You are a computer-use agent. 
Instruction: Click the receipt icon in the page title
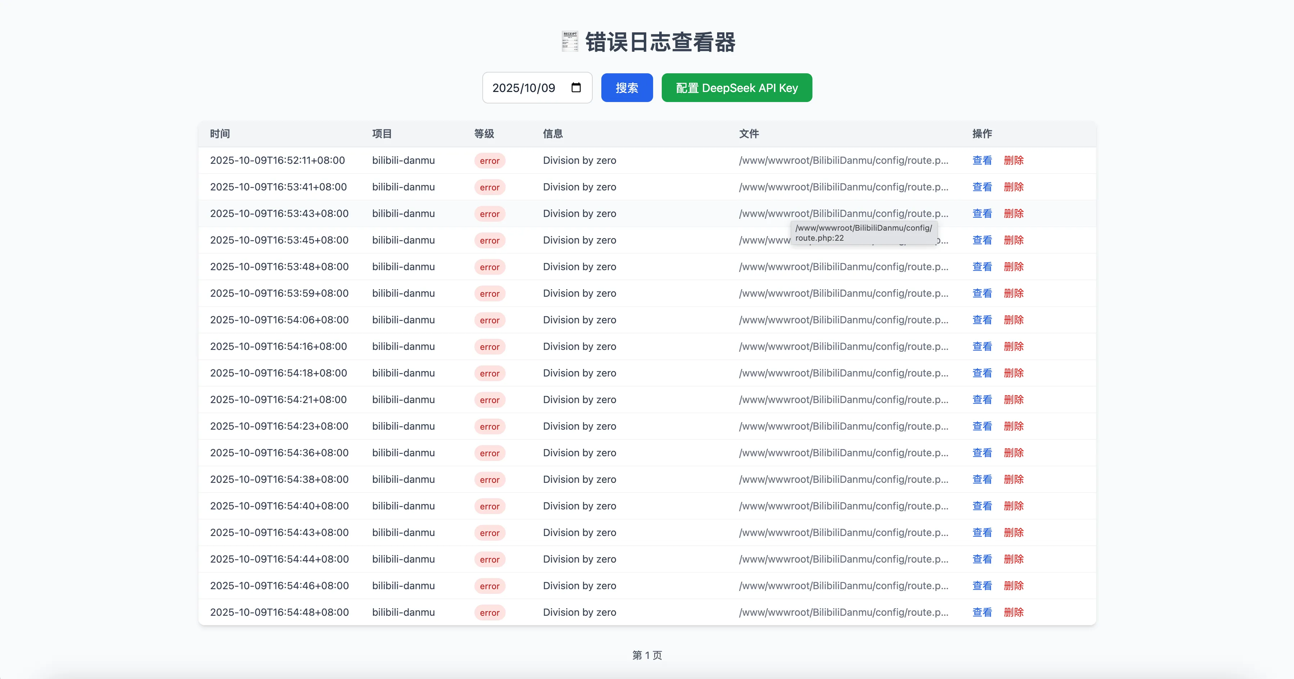570,42
